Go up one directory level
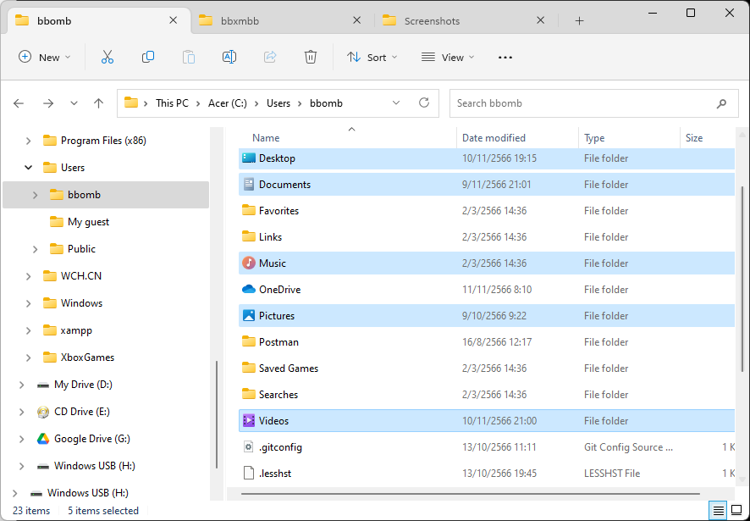The height and width of the screenshot is (521, 750). point(98,103)
